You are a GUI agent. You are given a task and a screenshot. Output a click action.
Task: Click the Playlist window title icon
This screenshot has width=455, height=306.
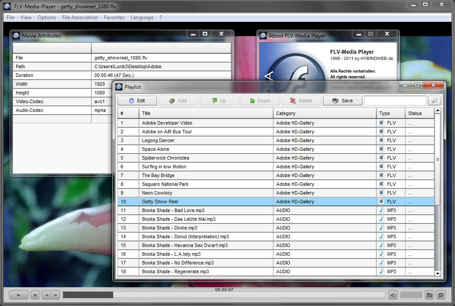(119, 87)
